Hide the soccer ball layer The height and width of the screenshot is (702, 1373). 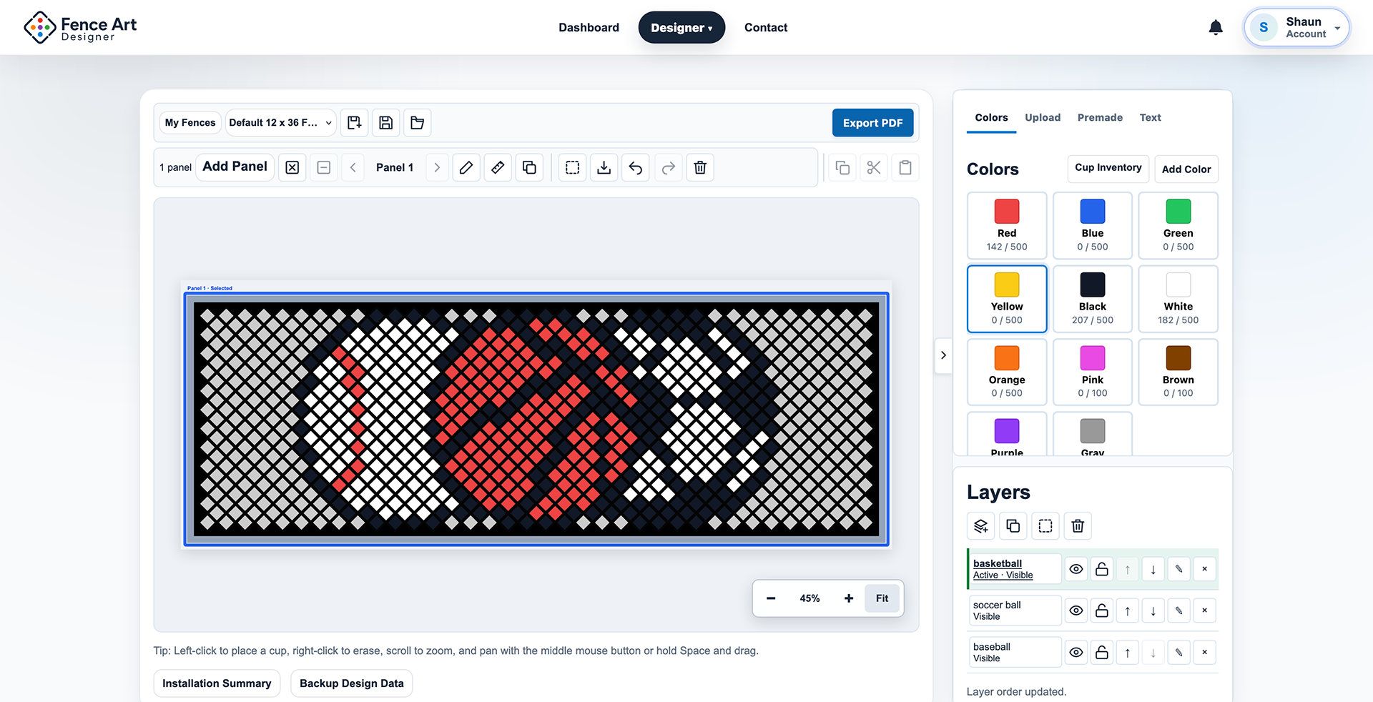(x=1076, y=610)
